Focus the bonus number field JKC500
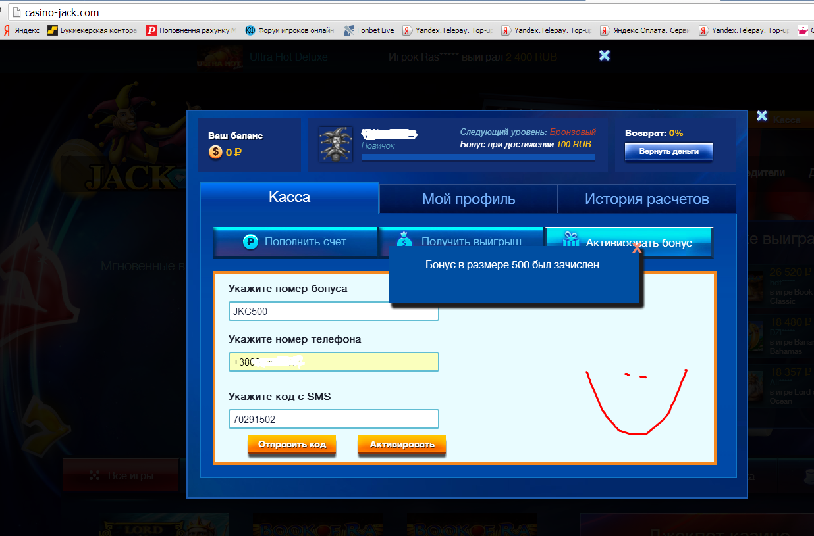This screenshot has height=536, width=814. click(333, 311)
